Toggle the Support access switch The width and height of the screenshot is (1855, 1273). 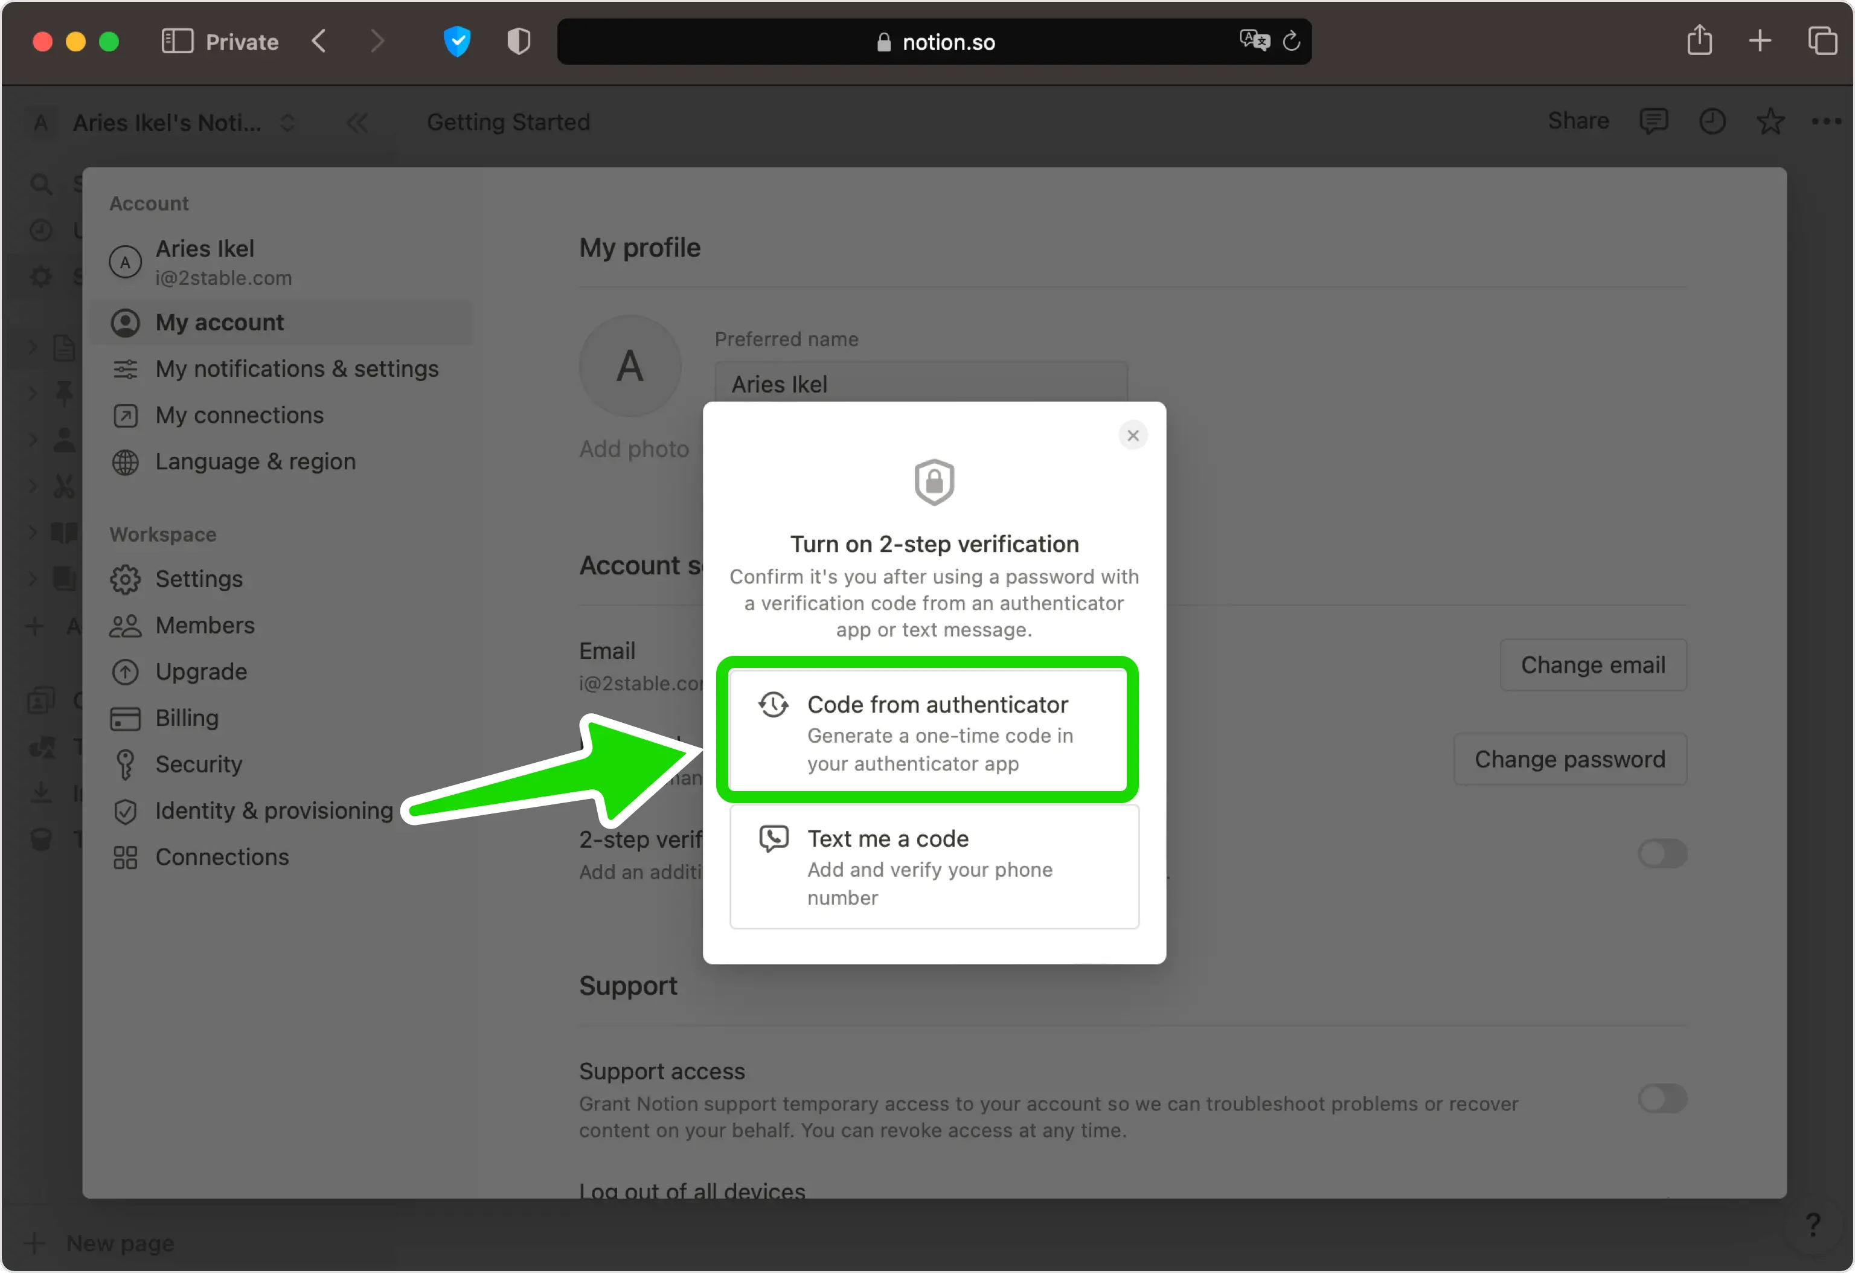pos(1662,1098)
